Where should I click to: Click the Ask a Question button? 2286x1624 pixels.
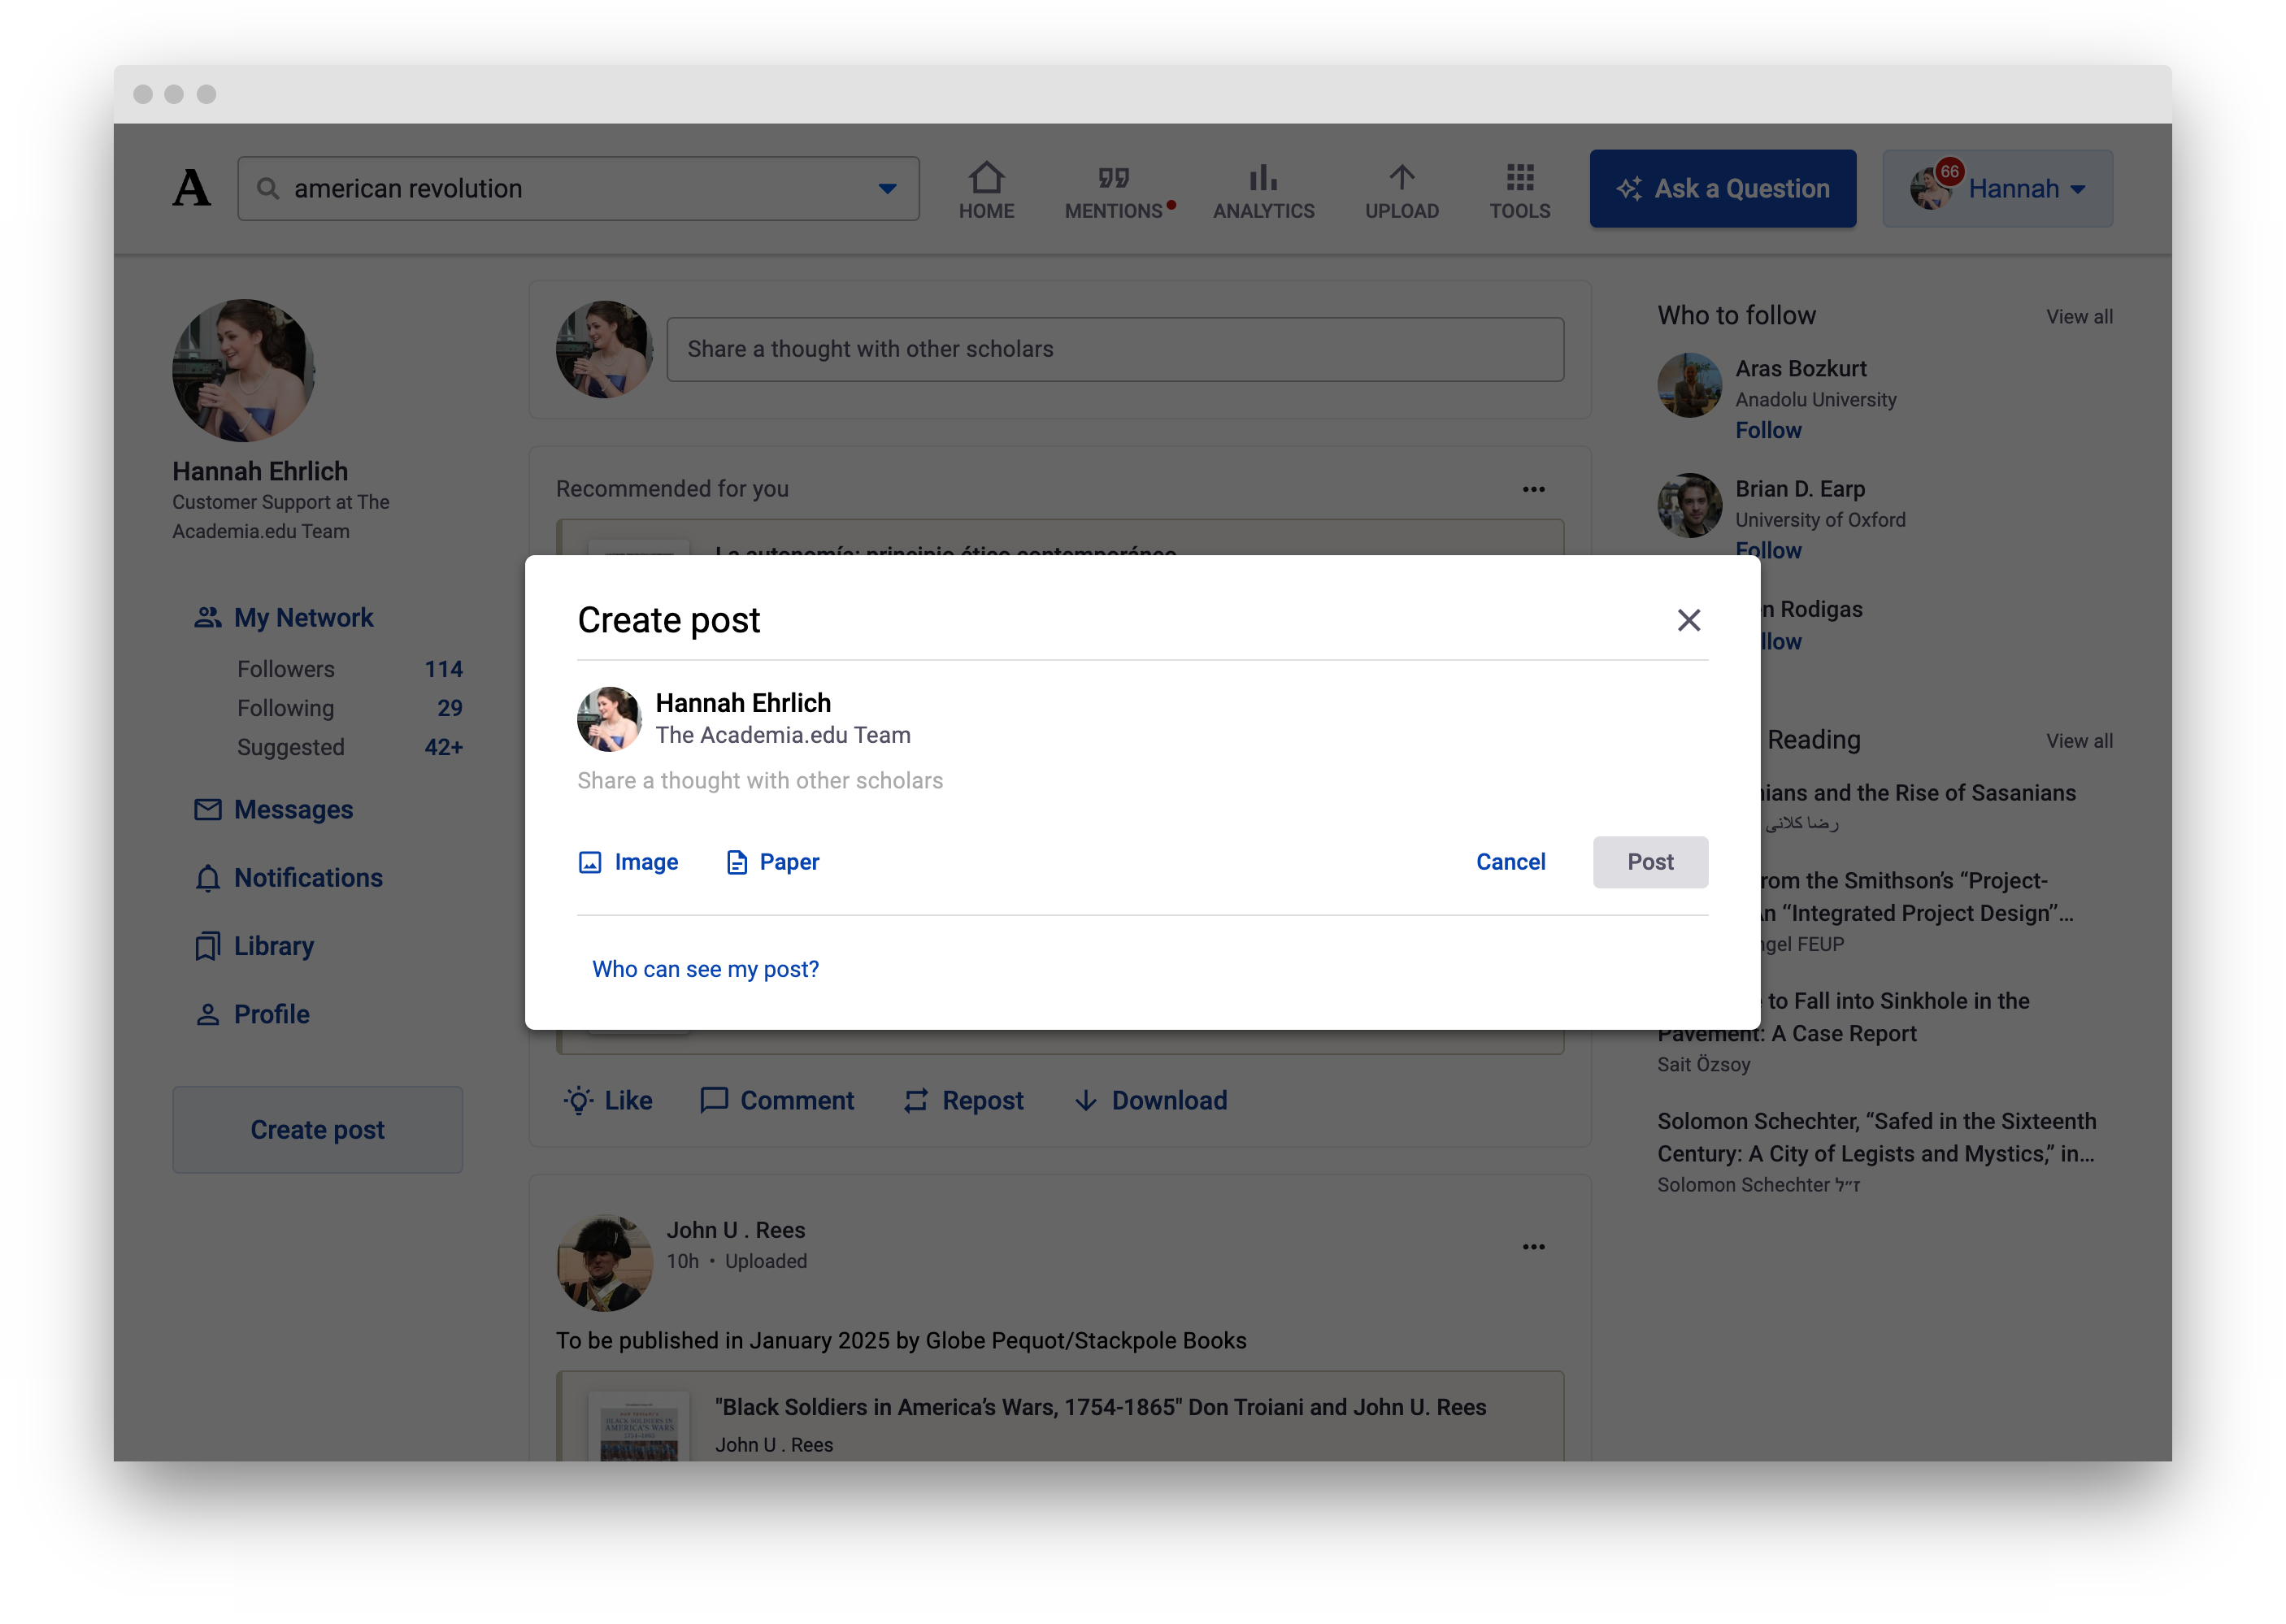pos(1722,188)
